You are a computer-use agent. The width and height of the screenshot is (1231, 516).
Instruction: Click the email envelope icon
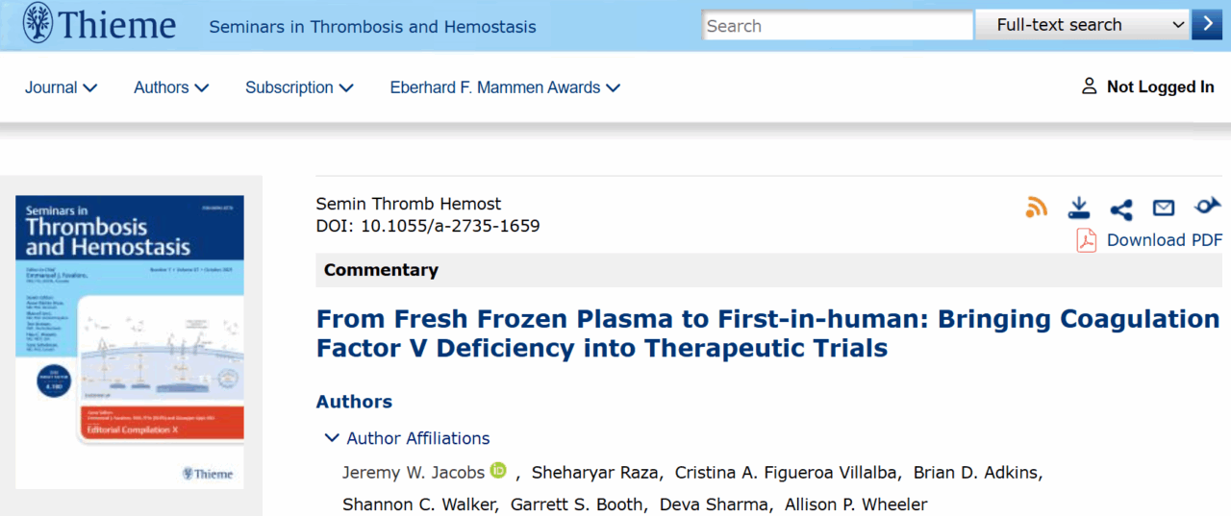1164,208
